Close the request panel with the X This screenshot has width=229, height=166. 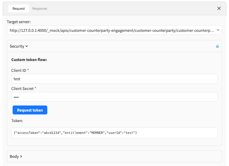point(219,8)
